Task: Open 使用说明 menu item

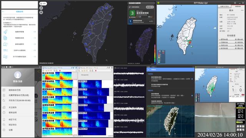Action: click(x=18, y=112)
